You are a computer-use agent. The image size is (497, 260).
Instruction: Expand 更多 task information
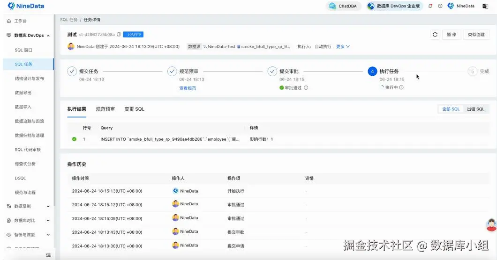tap(343, 46)
